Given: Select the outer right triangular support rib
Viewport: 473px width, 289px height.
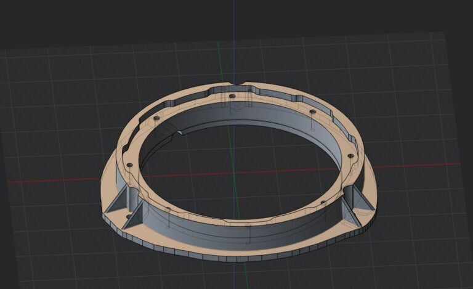Looking at the screenshot, I should (363, 201).
